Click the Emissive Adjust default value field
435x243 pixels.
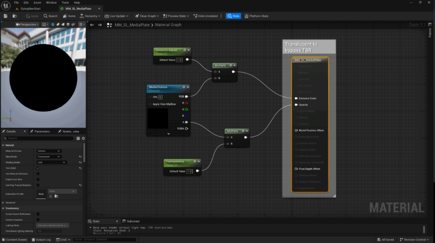(x=179, y=60)
